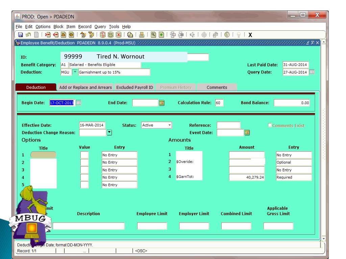Click the magnifying glass toolbar icon
The image size is (346, 259).
tap(153, 35)
